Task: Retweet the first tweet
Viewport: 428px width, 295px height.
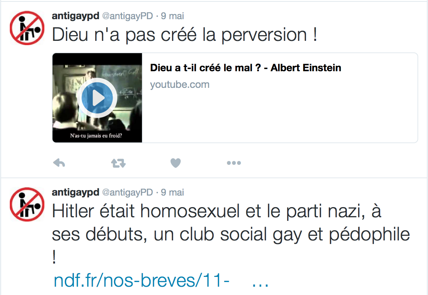Action: (118, 163)
